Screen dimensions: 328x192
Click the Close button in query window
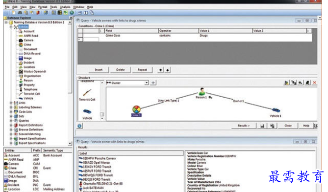[x=288, y=126]
